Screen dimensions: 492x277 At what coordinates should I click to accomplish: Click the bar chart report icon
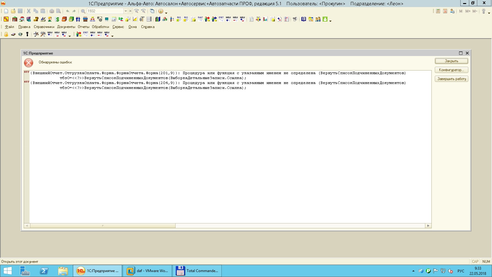pyautogui.click(x=265, y=19)
